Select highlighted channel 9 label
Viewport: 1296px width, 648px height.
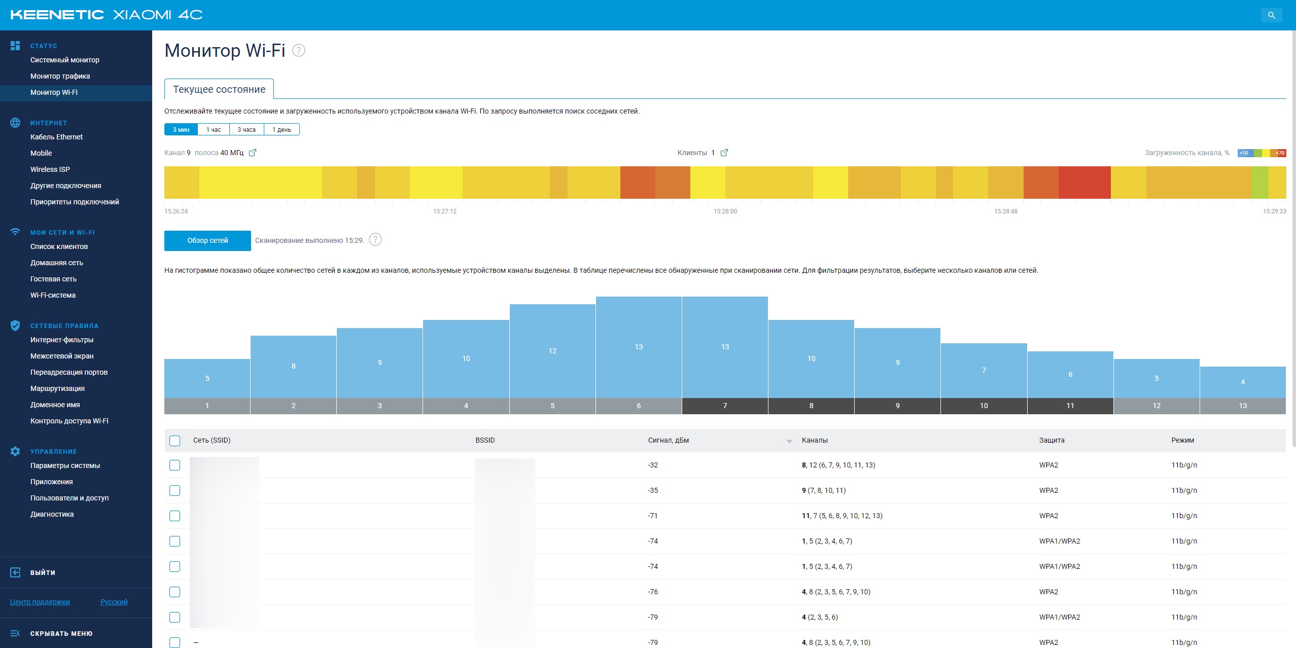(897, 406)
